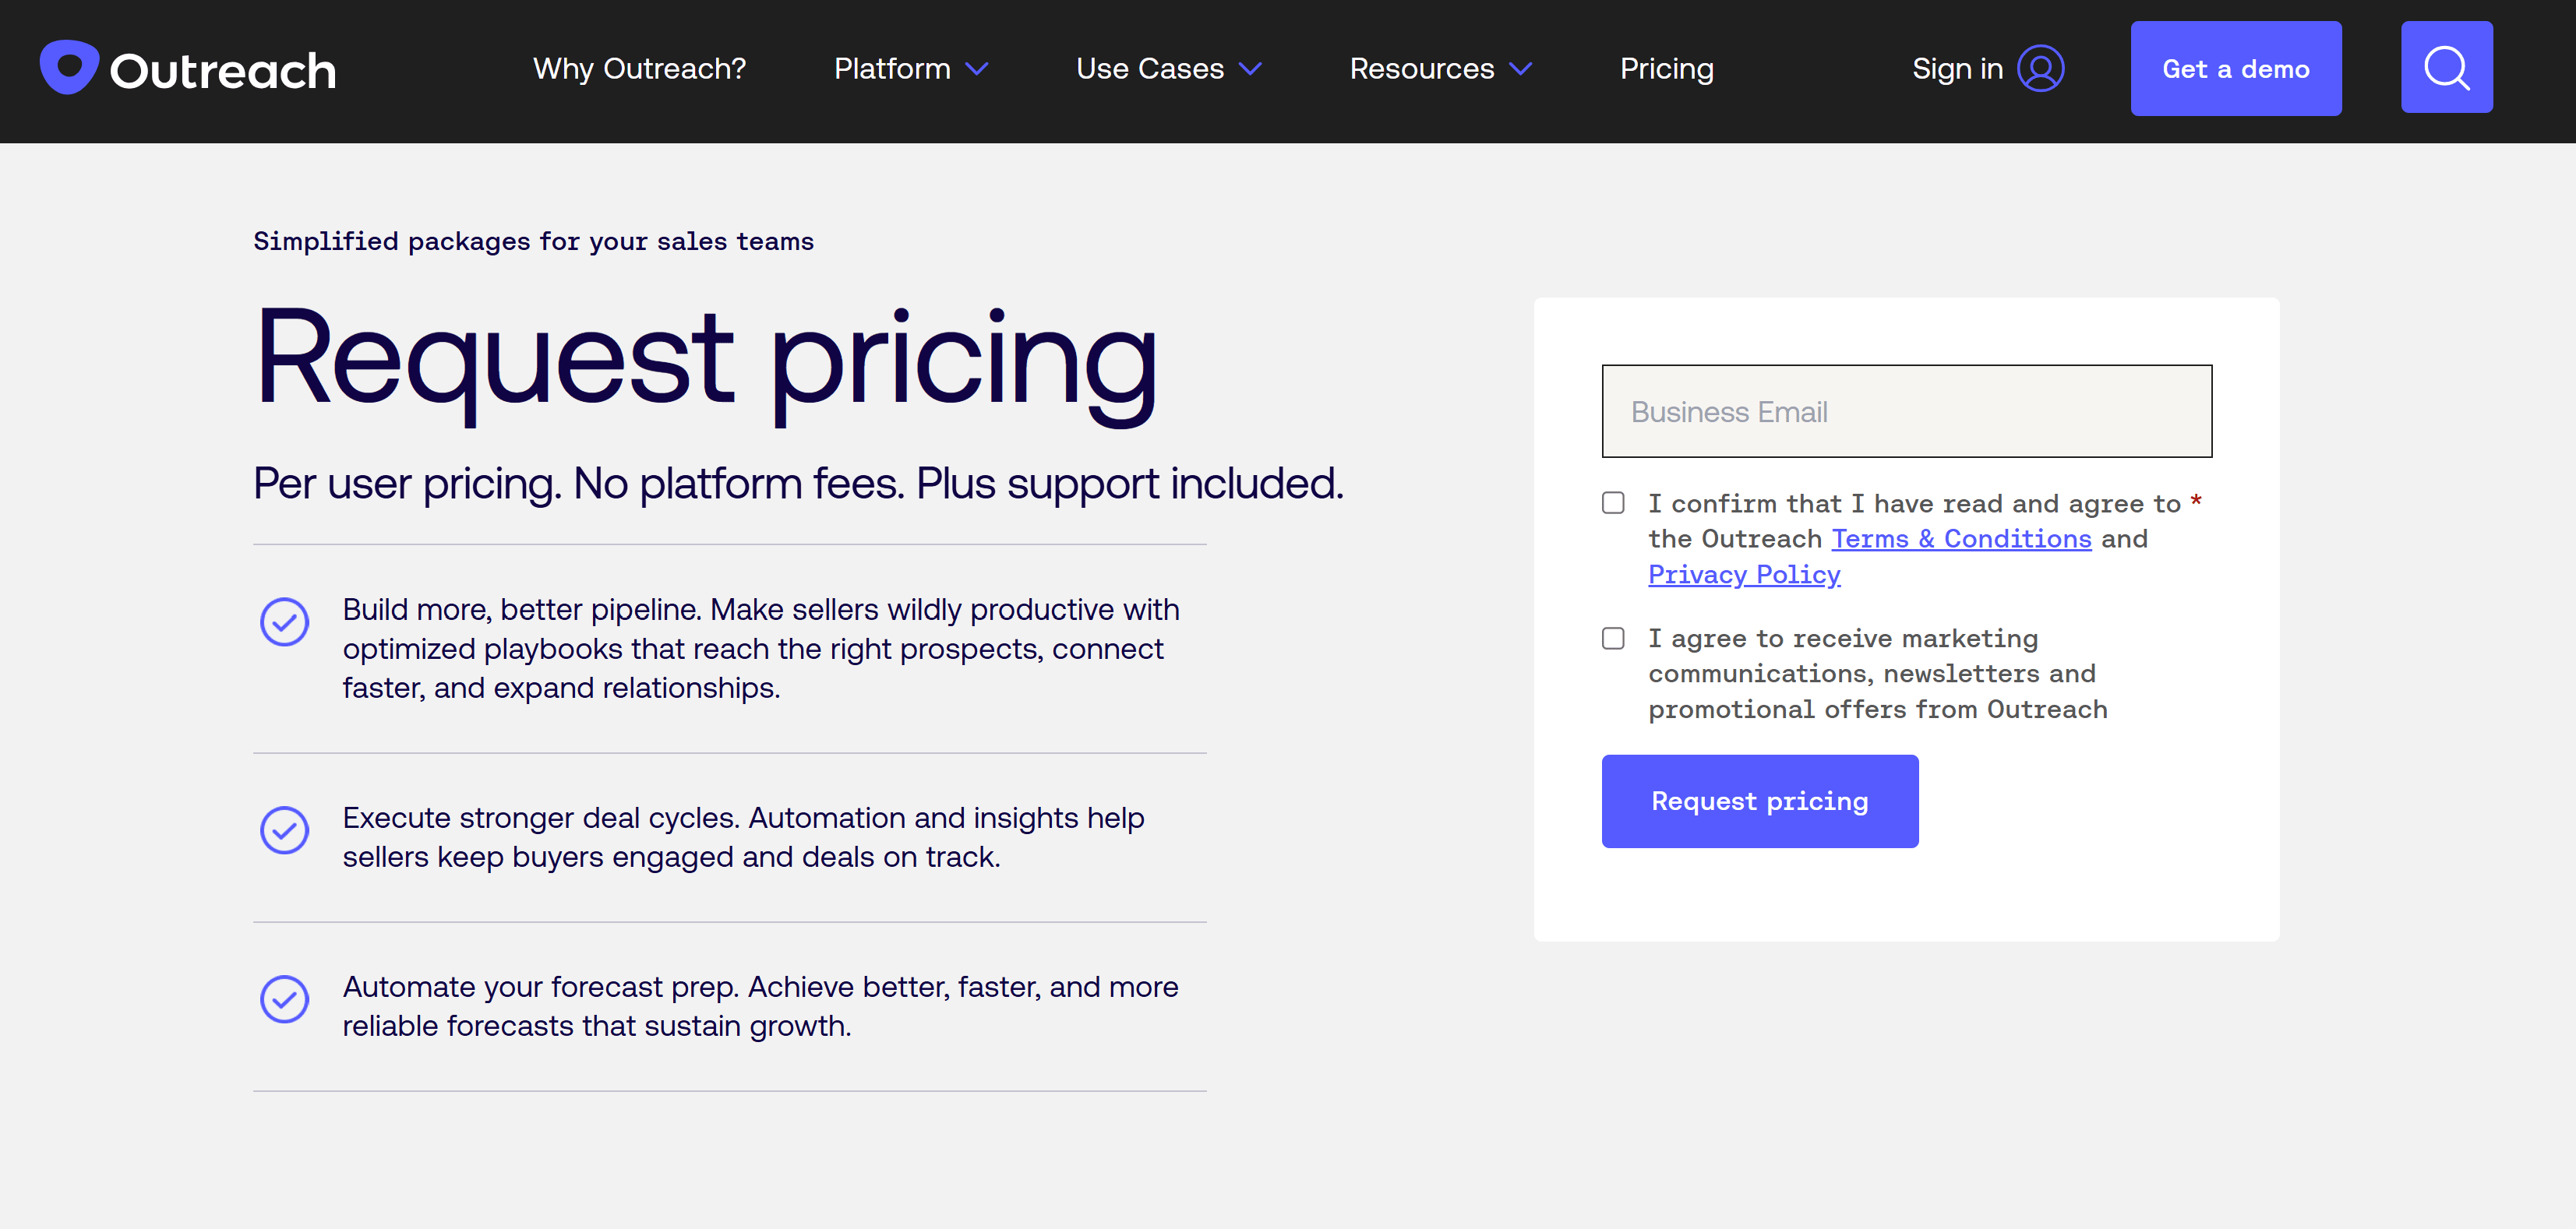Click the checkmark icon beside the forecast bullet
The width and height of the screenshot is (2576, 1229).
(x=284, y=999)
